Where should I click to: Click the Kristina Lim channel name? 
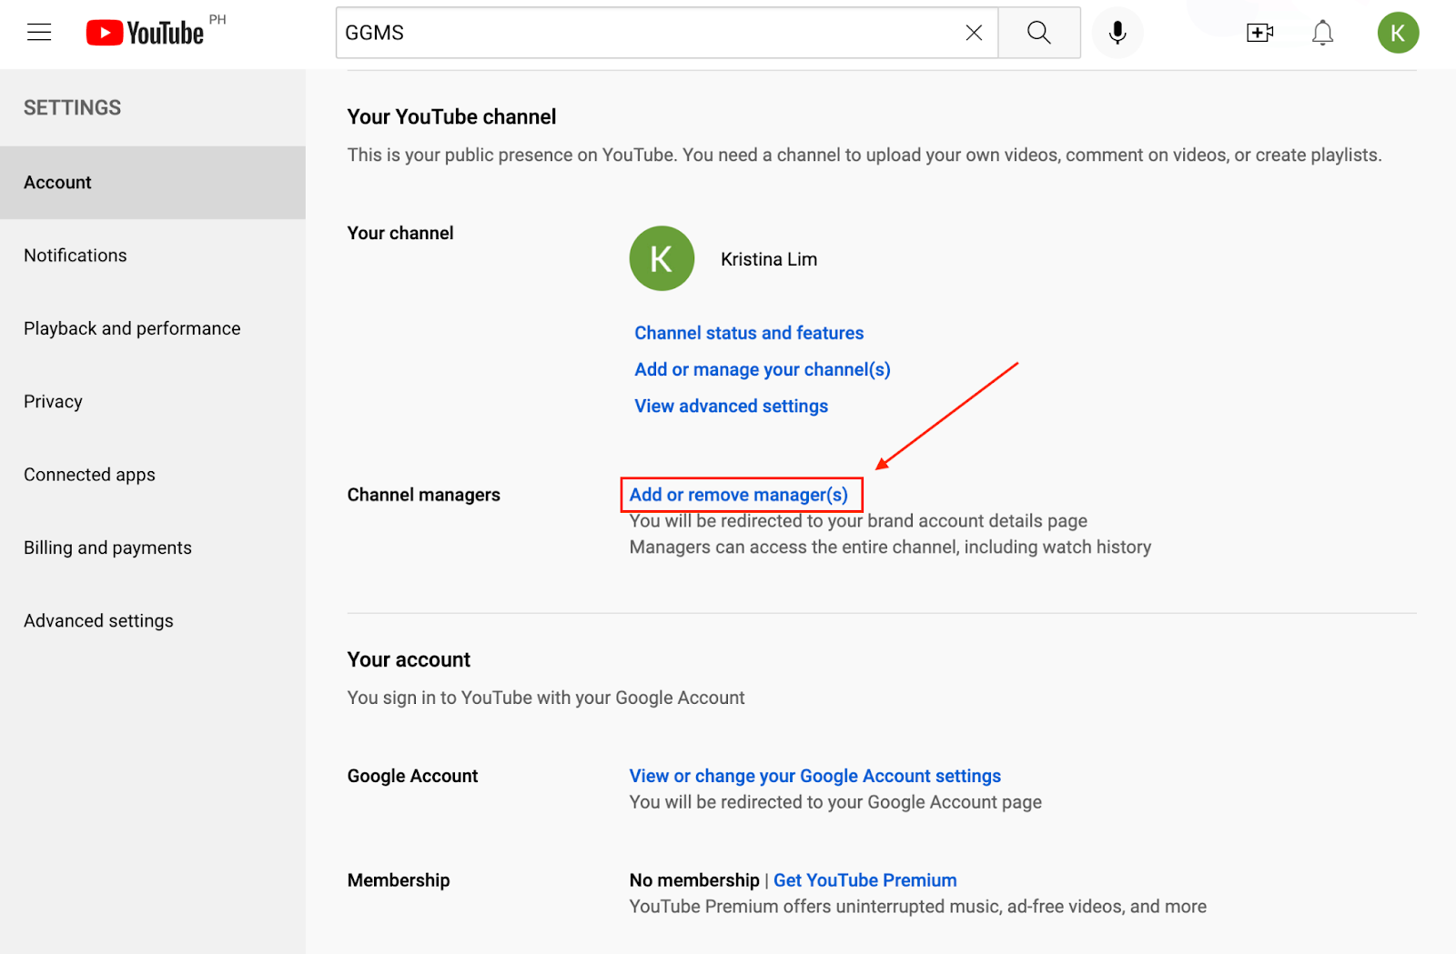pyautogui.click(x=769, y=259)
